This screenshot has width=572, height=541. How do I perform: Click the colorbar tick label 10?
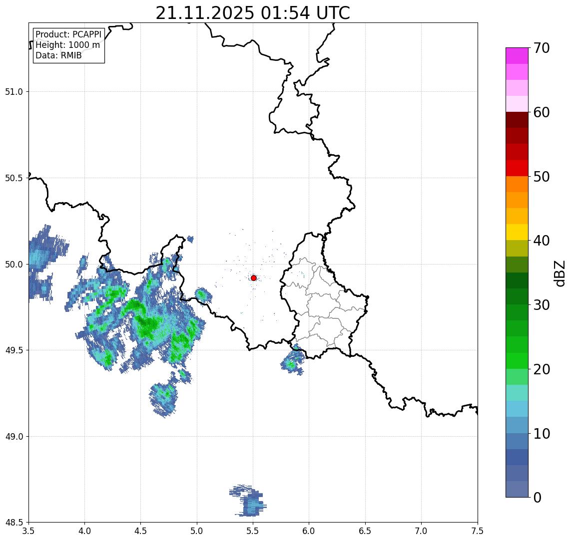[542, 434]
